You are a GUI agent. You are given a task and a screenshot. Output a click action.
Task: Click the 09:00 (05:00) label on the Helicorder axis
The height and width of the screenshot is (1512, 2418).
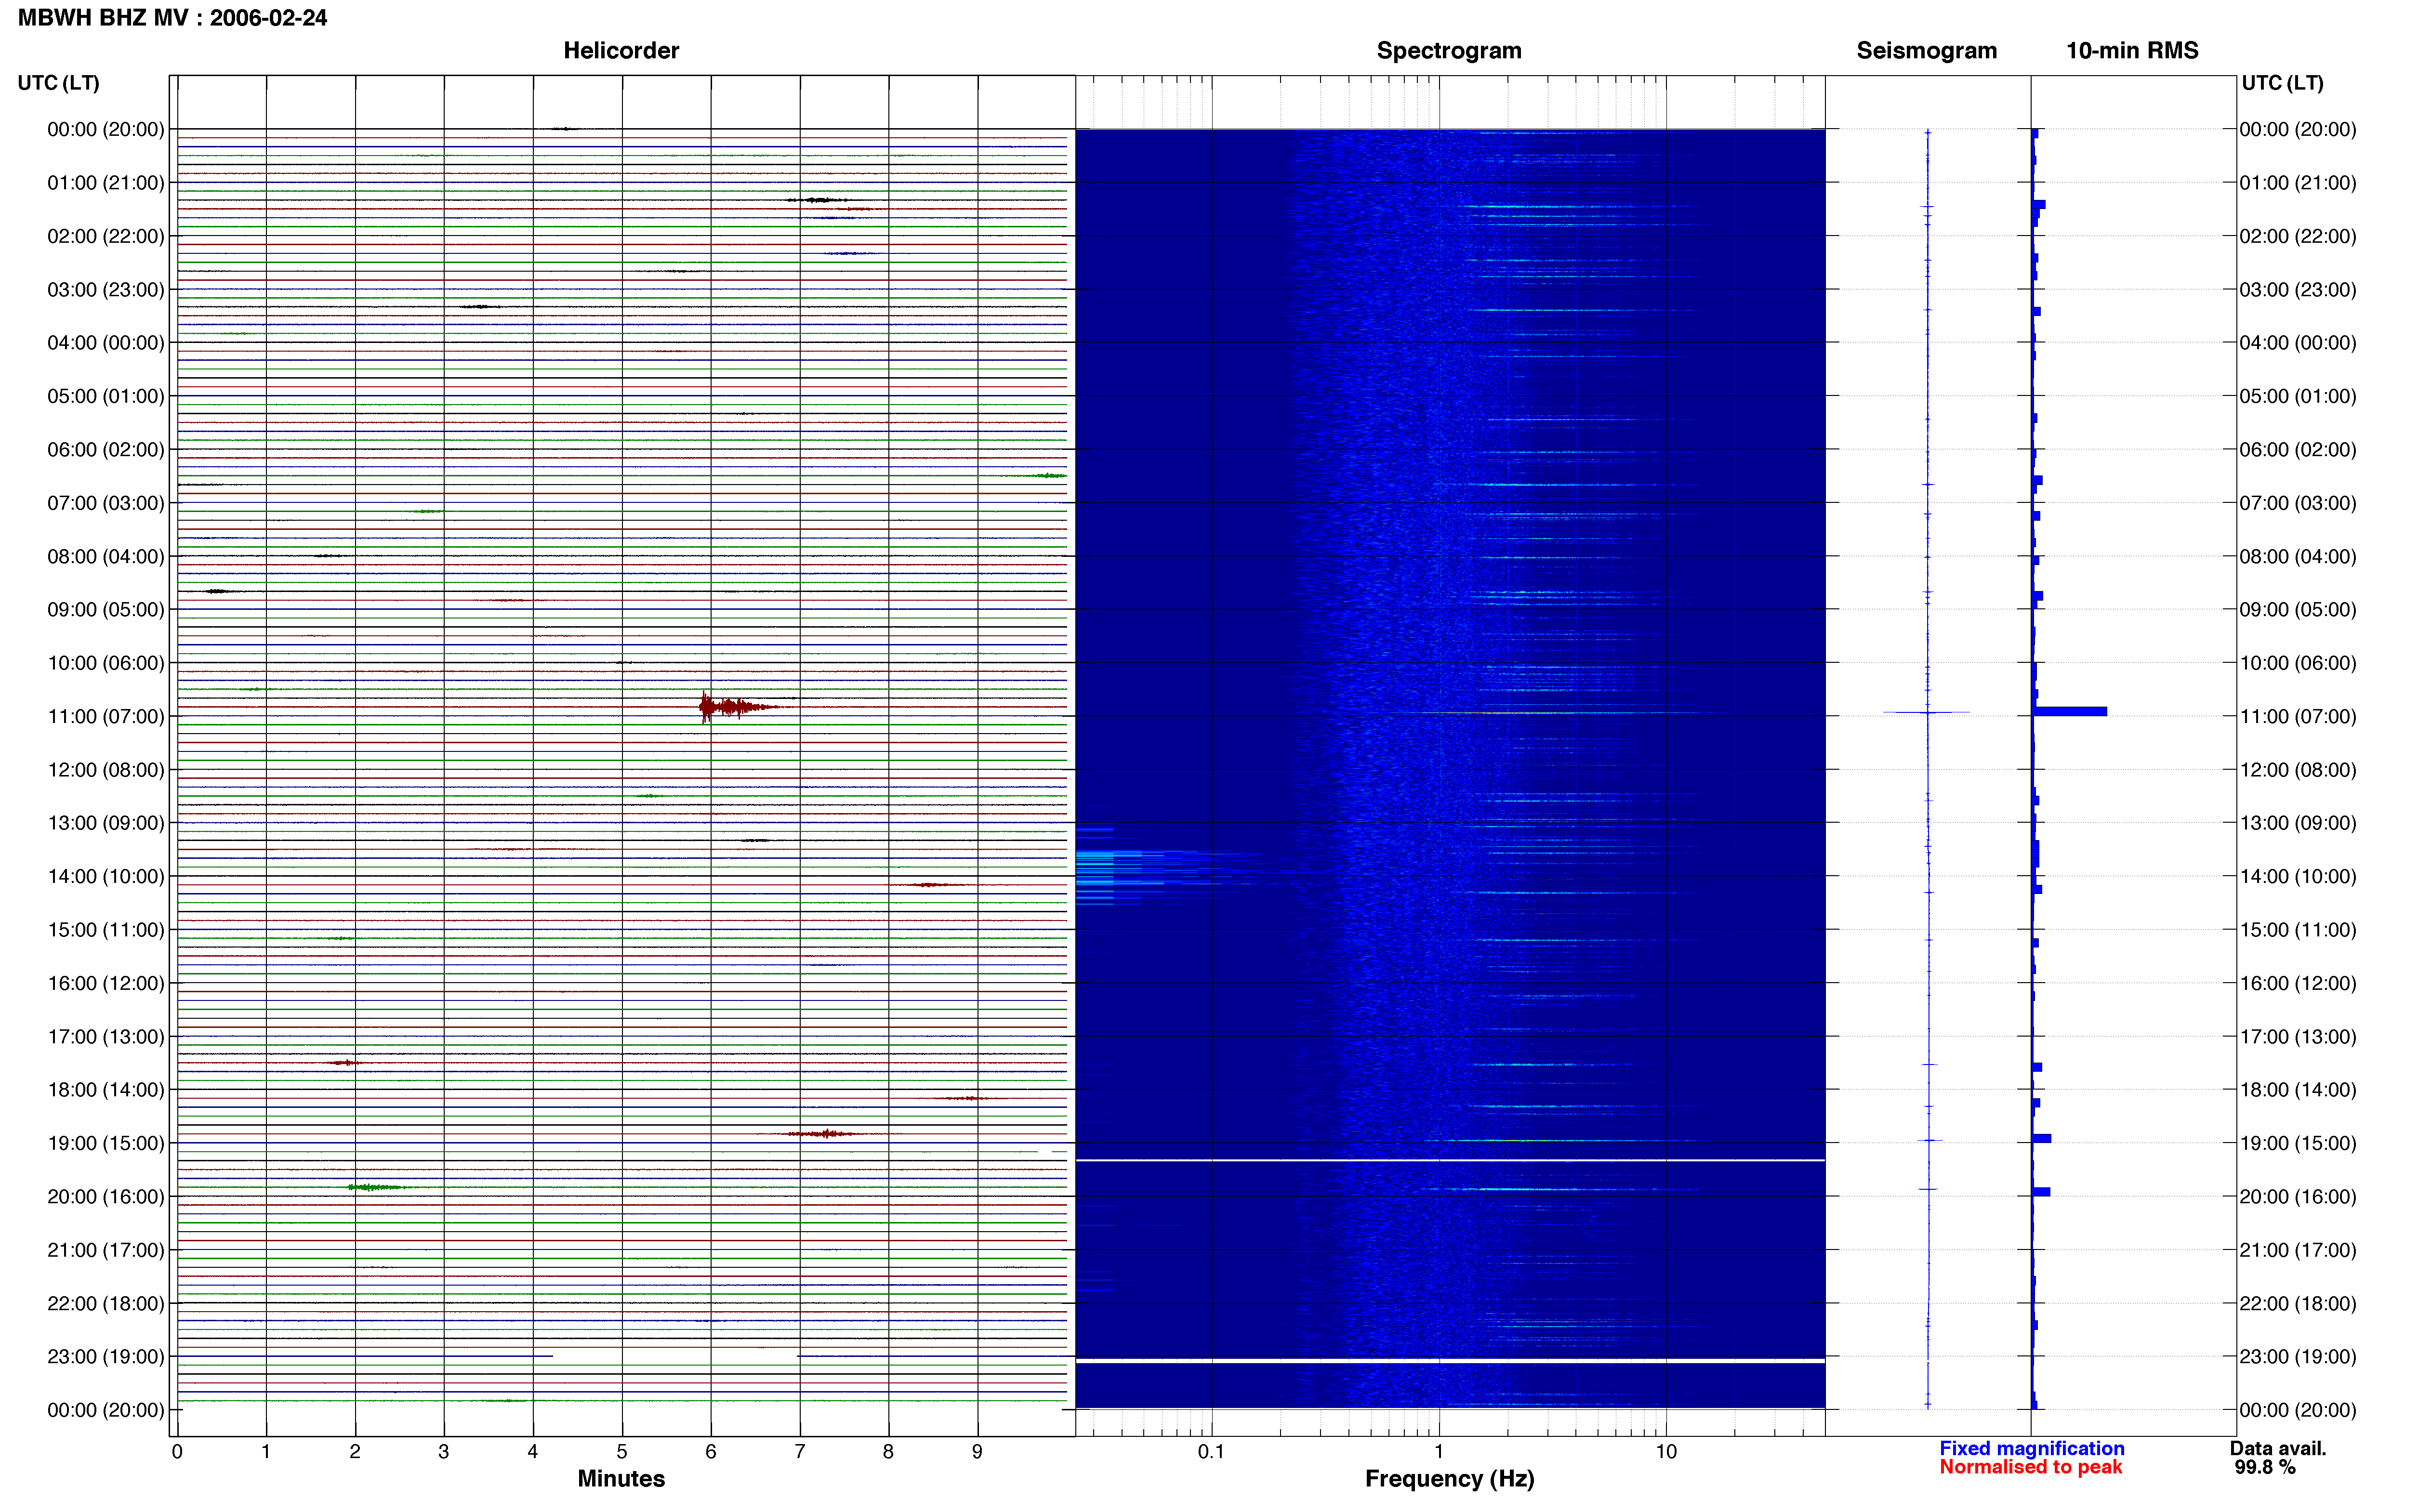(106, 610)
